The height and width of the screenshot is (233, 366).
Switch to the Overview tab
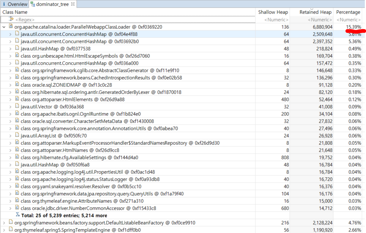15,4
